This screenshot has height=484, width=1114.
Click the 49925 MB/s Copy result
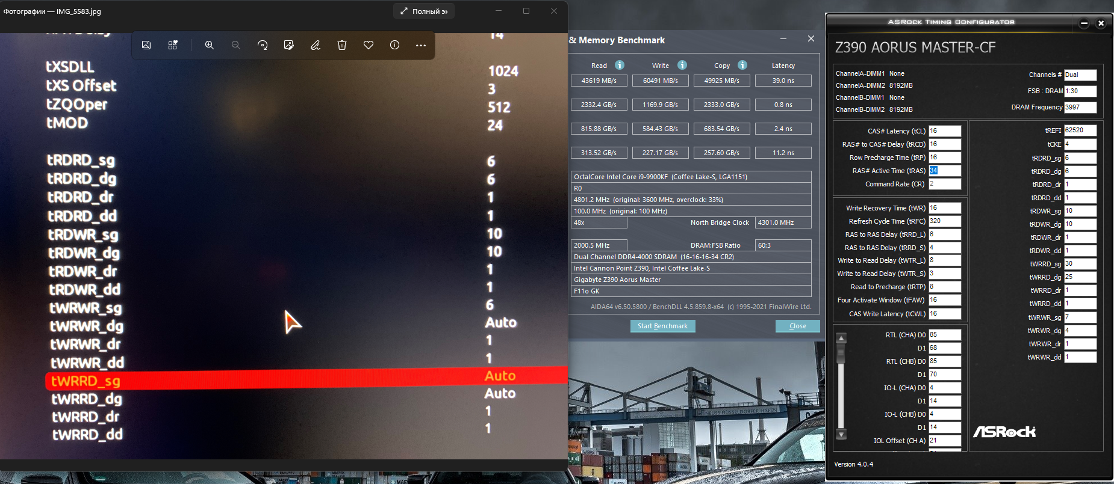(722, 81)
